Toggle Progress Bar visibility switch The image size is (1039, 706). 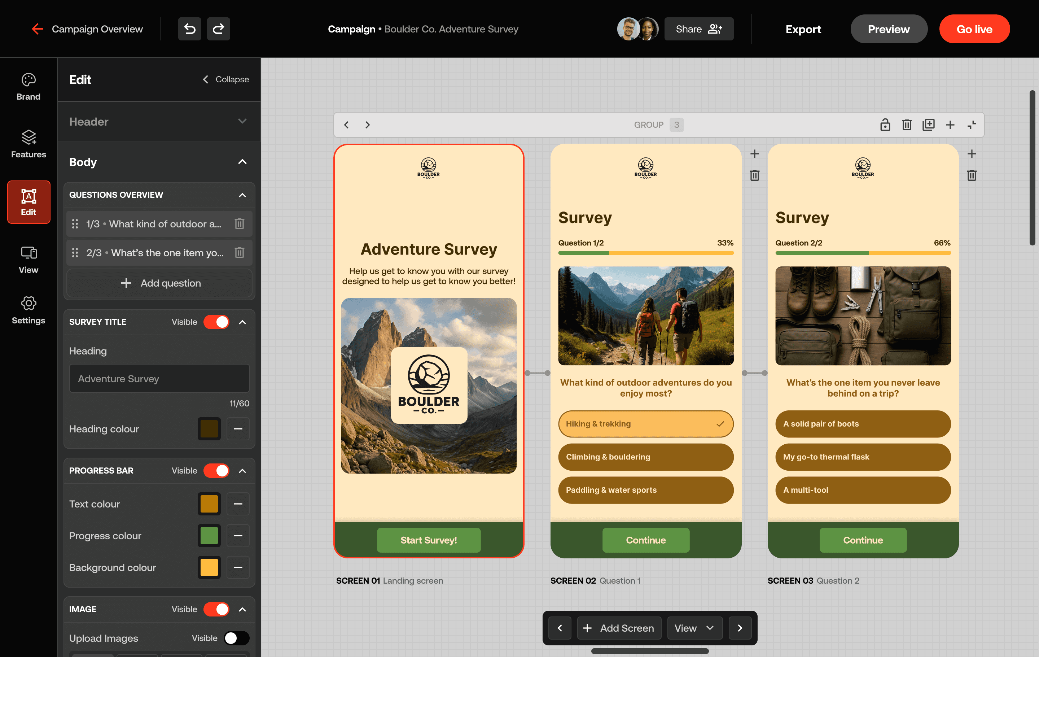click(216, 470)
